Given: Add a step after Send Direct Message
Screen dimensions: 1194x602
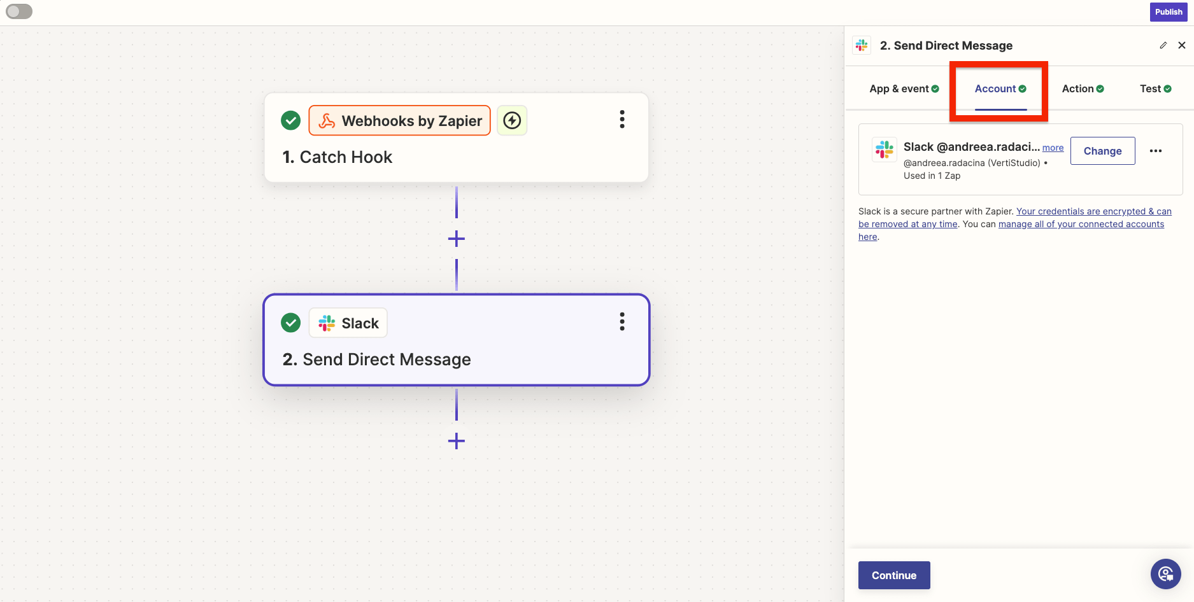Looking at the screenshot, I should pos(456,441).
